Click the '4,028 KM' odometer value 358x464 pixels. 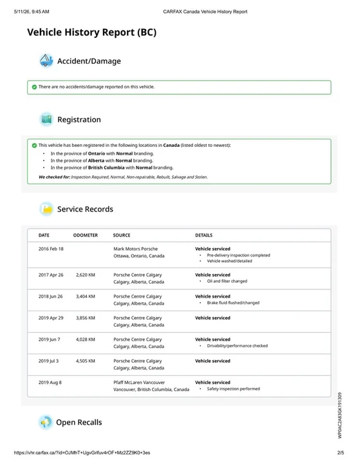(x=86, y=340)
